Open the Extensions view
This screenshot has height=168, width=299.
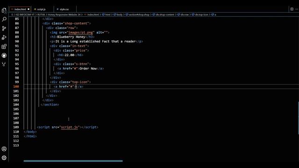tap(4, 46)
